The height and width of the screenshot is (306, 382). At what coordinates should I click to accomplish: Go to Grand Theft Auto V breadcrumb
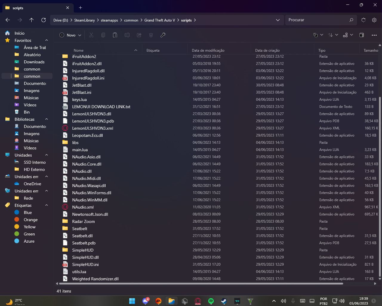pos(160,20)
